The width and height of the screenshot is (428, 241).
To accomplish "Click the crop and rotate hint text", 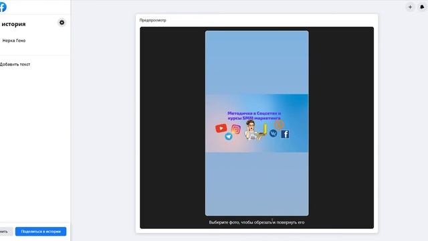I will [x=257, y=222].
